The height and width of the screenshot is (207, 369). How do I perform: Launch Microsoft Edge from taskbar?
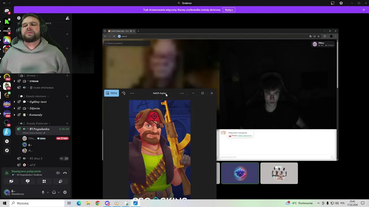click(x=79, y=203)
